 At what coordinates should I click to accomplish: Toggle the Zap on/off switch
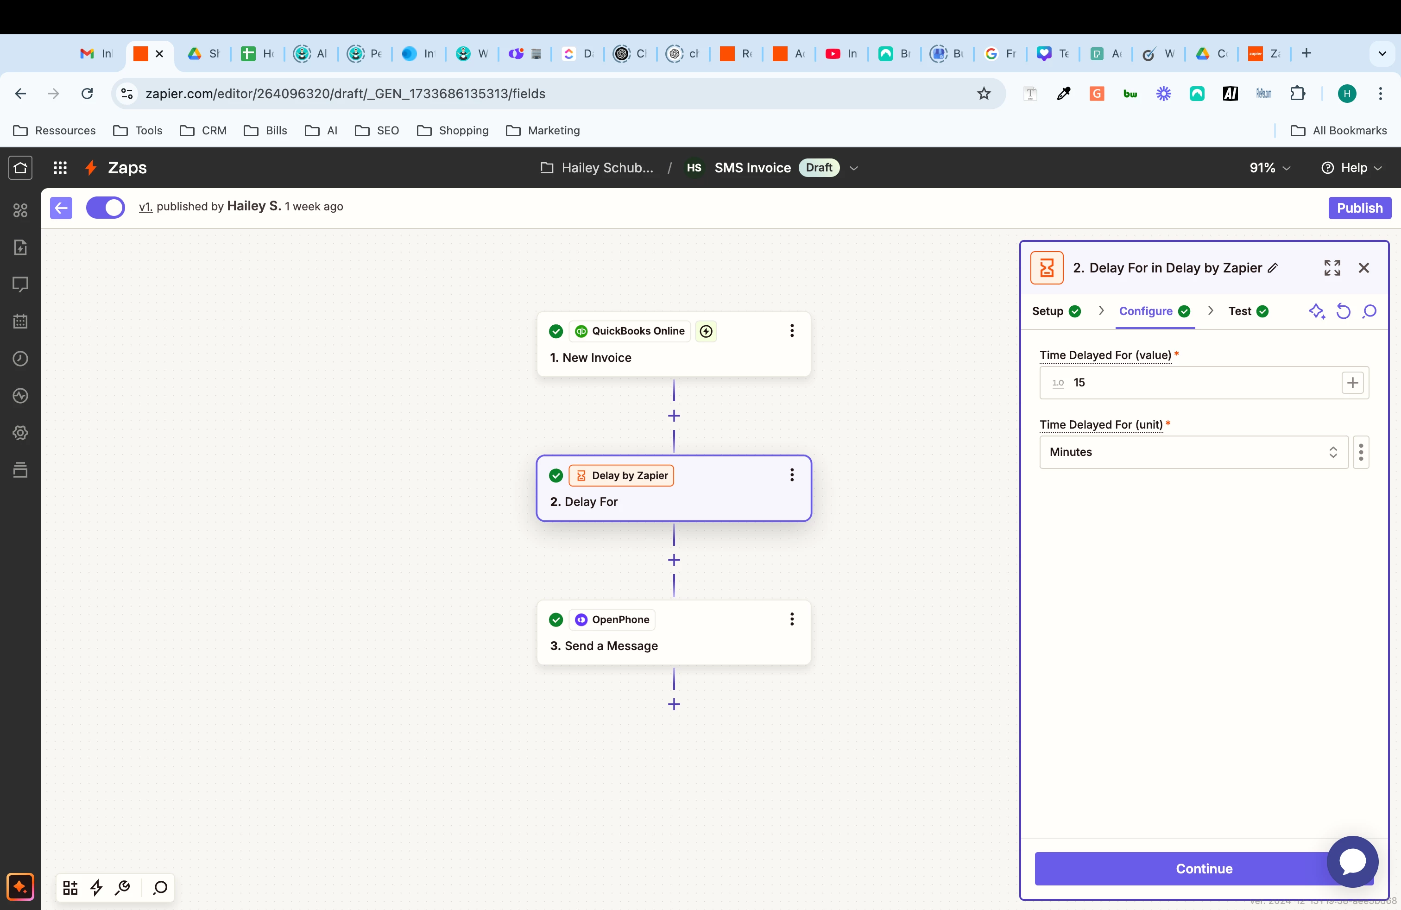click(105, 207)
